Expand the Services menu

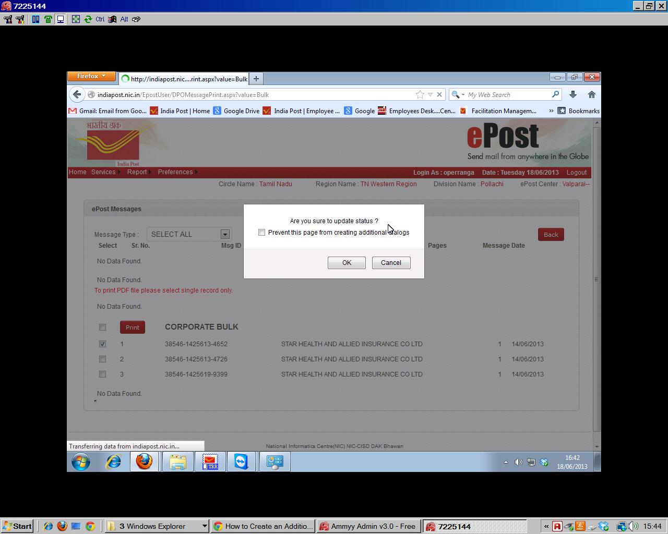103,172
